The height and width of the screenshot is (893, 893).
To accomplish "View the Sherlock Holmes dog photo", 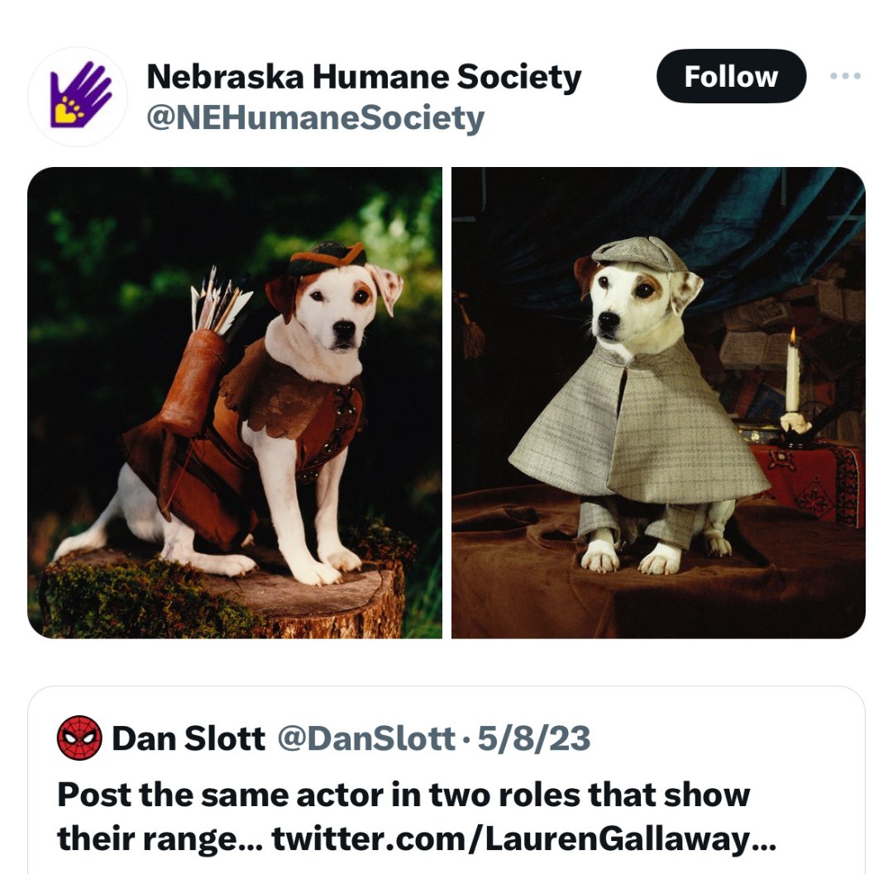I will point(658,403).
